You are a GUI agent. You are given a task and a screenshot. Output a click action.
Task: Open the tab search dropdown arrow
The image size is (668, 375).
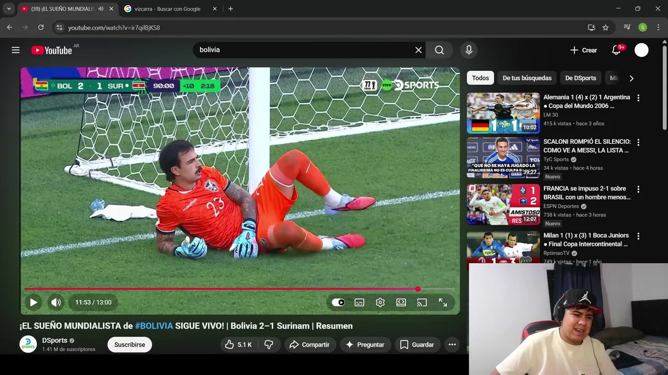click(9, 9)
